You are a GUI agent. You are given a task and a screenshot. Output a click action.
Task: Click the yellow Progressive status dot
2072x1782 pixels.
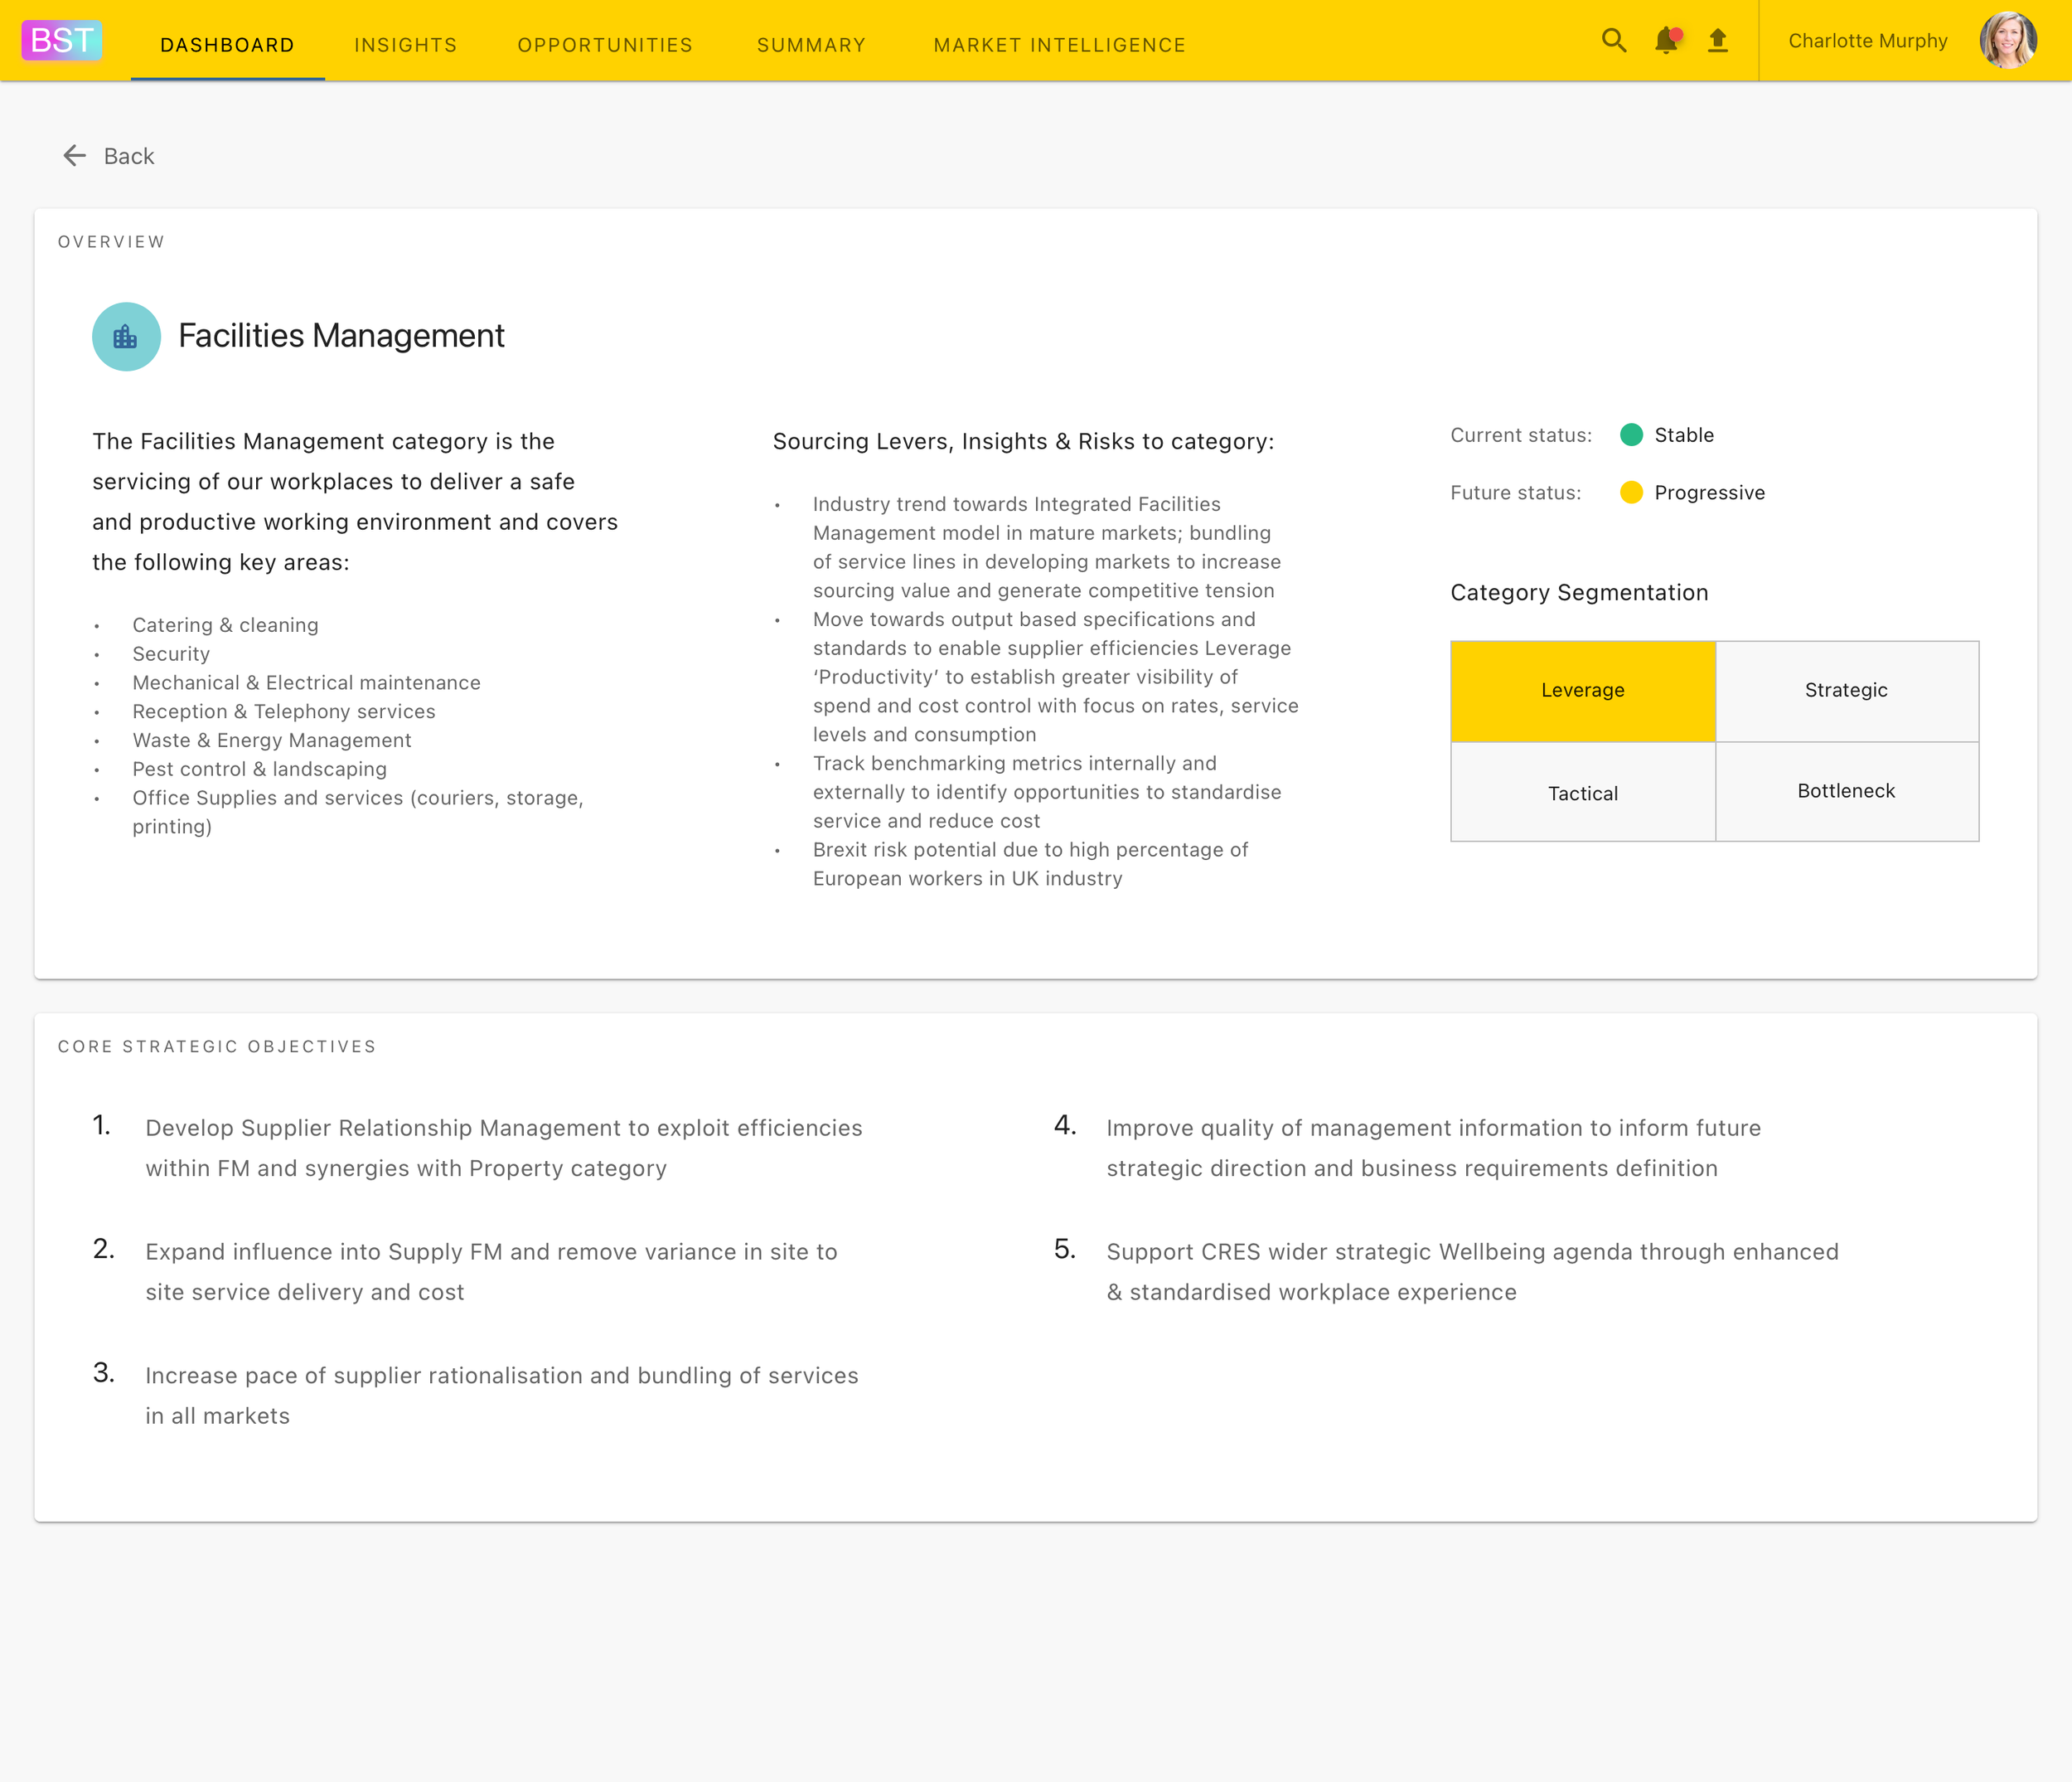click(x=1631, y=493)
